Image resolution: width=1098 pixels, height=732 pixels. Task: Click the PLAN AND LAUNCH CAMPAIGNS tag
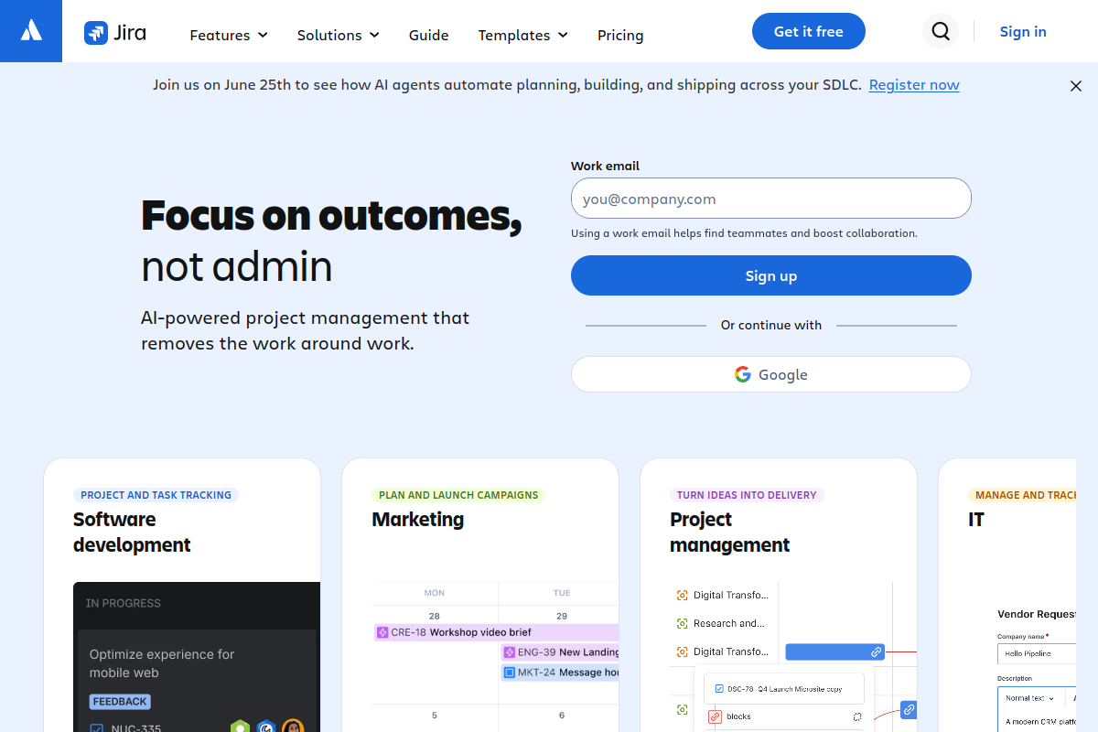[458, 495]
